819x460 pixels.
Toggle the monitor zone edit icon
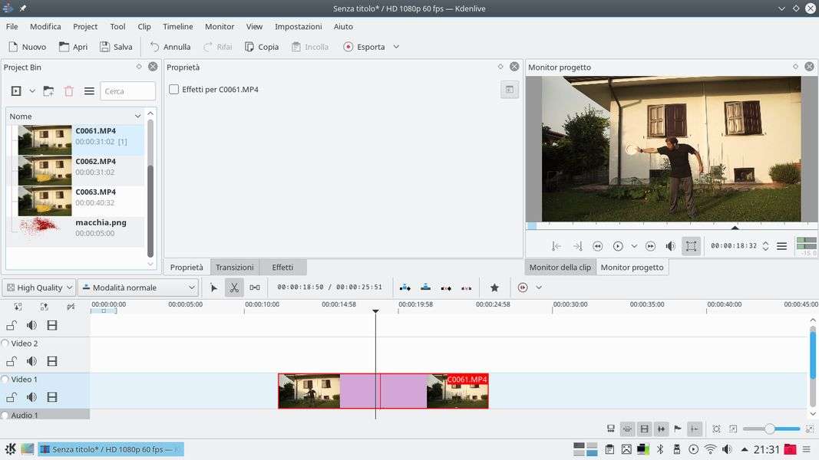(x=691, y=246)
